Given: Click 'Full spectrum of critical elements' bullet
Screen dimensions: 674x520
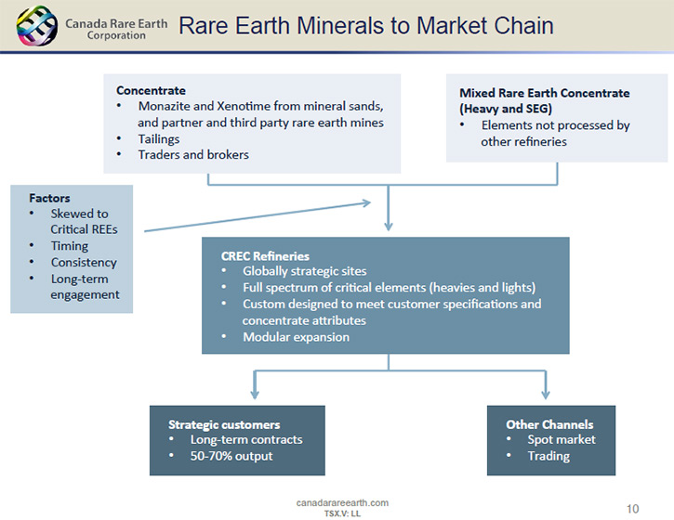Looking at the screenshot, I should pyautogui.click(x=389, y=288).
